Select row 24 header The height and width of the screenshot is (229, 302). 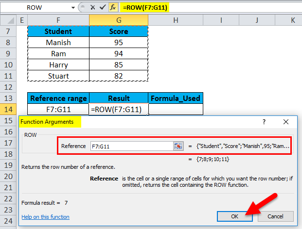(8, 221)
